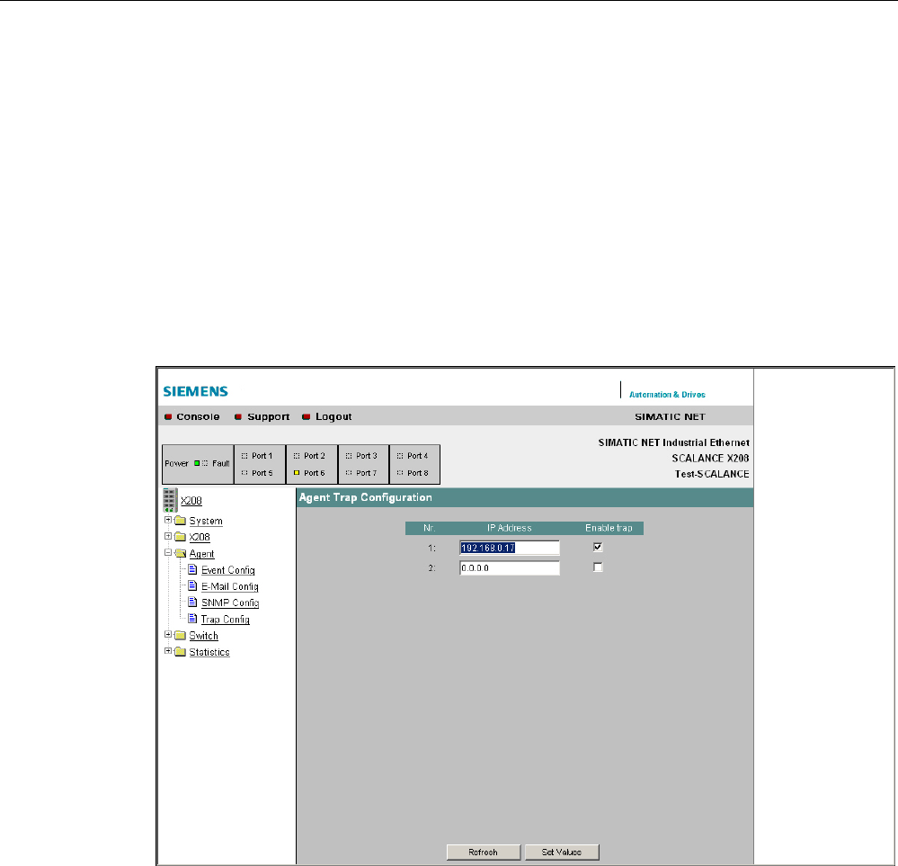This screenshot has width=898, height=866.
Task: Open the Switch link in tree
Action: click(203, 636)
